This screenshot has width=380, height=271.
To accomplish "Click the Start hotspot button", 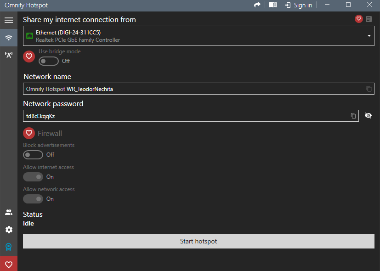I will point(199,241).
